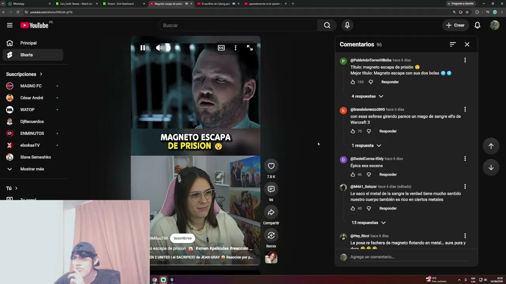Like brandolorenzo3895's comment with 75 likes

tap(353, 131)
